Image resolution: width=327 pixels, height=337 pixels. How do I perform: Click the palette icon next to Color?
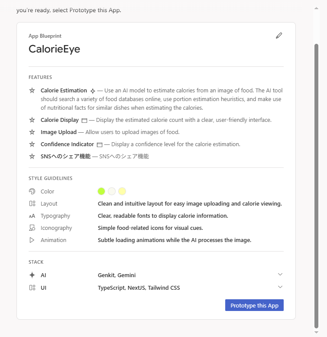click(32, 191)
